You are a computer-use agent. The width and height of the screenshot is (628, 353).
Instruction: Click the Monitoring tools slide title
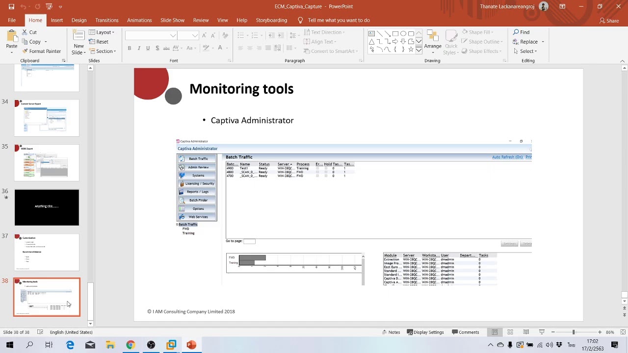click(241, 89)
